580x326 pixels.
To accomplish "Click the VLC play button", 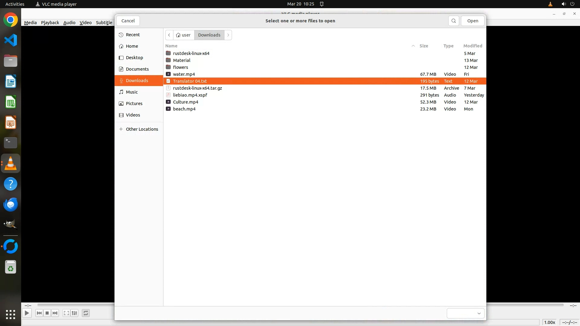I will (27, 313).
